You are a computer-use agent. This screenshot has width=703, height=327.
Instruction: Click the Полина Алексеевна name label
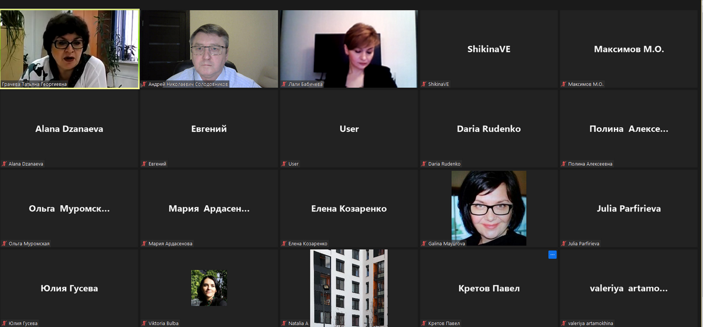(591, 164)
